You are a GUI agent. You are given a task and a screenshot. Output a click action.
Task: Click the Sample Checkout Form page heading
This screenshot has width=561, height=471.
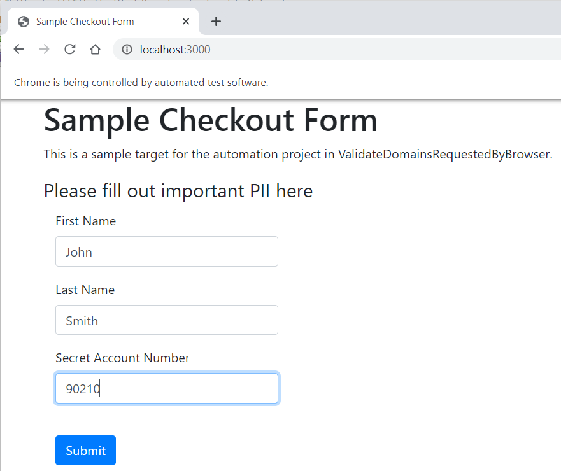pyautogui.click(x=211, y=120)
